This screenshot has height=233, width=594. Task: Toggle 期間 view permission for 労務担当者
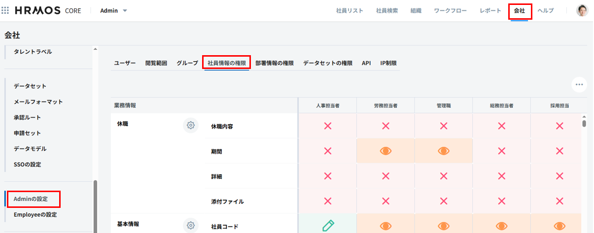click(385, 151)
